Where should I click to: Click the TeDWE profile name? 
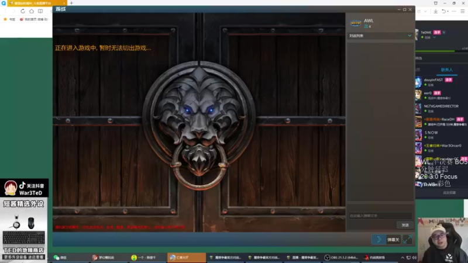pyautogui.click(x=426, y=33)
